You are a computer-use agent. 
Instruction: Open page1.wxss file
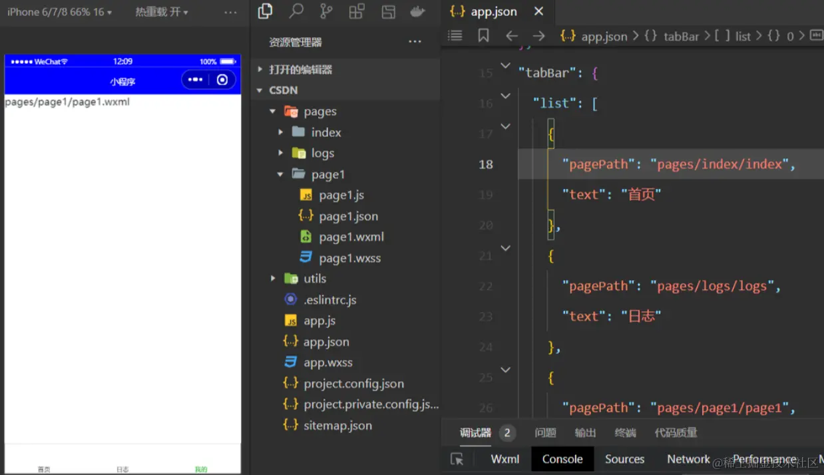pos(350,258)
